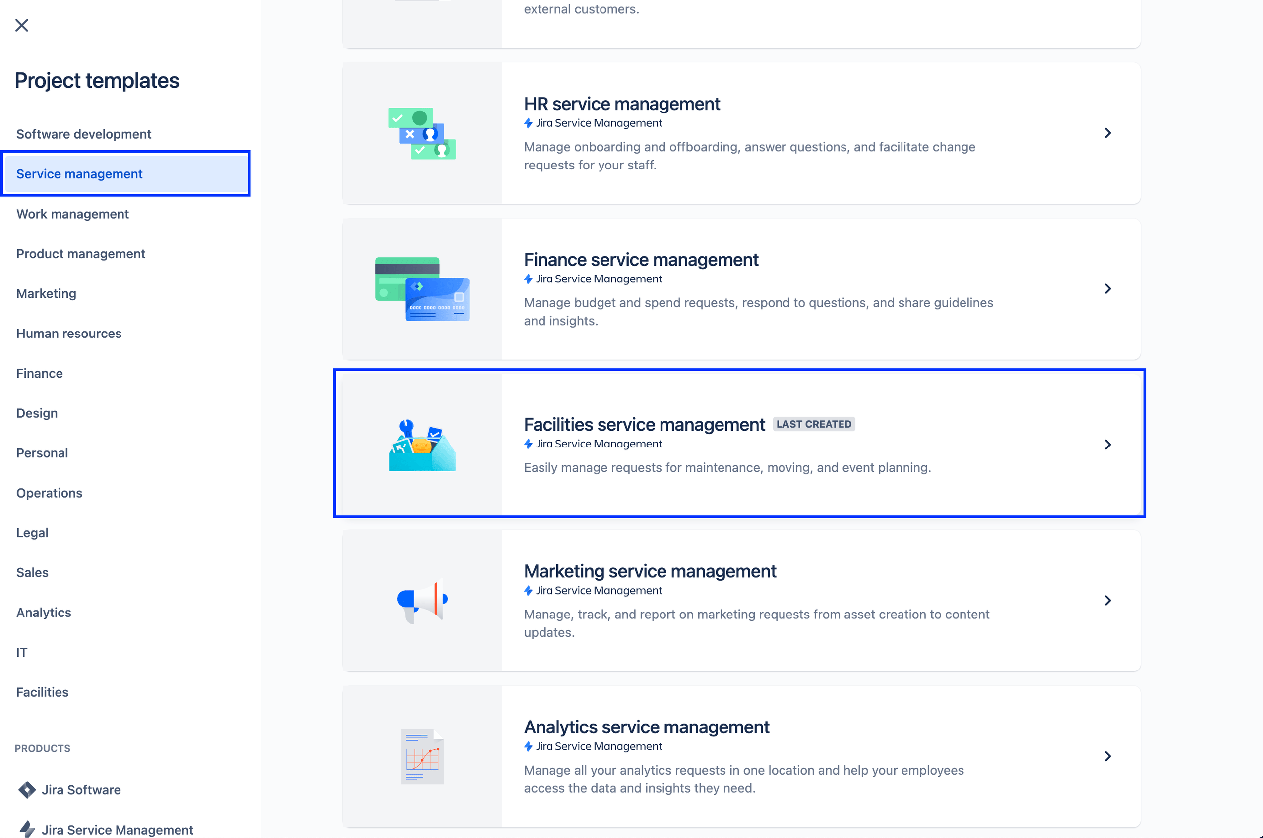
Task: Select the IT category from sidebar
Action: pos(22,652)
